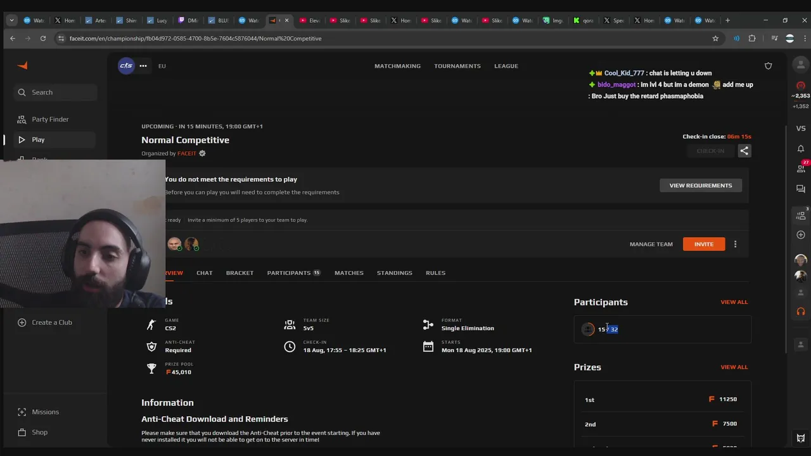Reload the page with browser refresh button

point(42,38)
